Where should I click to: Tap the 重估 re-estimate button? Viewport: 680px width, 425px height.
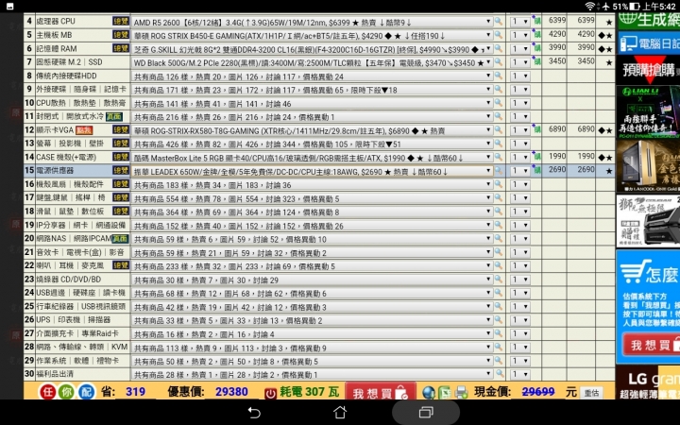[x=591, y=393]
